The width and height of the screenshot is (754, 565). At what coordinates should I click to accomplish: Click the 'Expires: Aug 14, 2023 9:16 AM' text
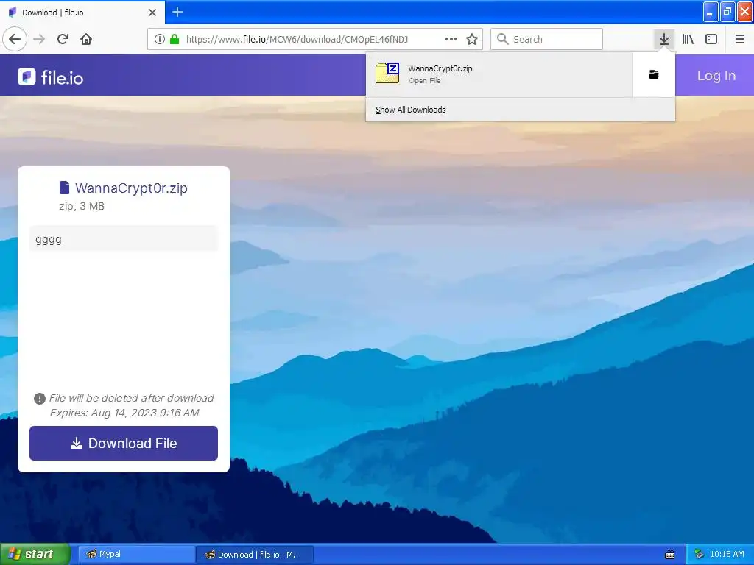[x=124, y=413]
